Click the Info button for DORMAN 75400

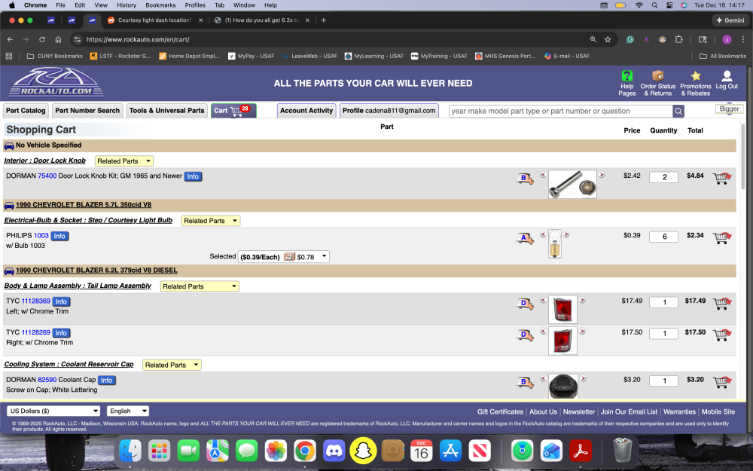[193, 176]
